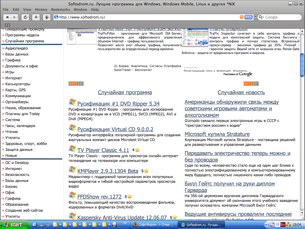Open the Случайная новость heading link
The height and width of the screenshot is (229, 305).
(x=241, y=92)
